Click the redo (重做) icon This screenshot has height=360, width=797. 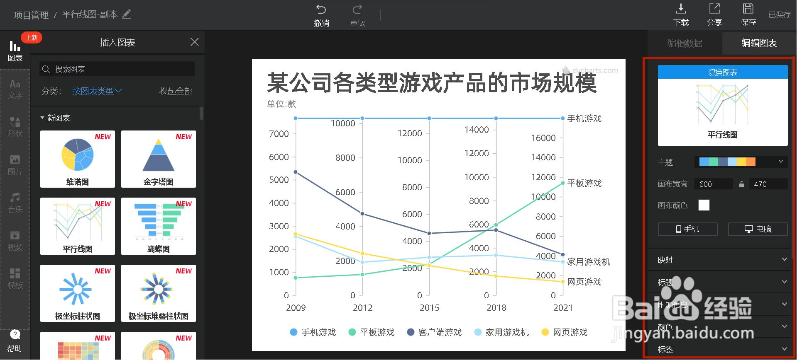[357, 9]
